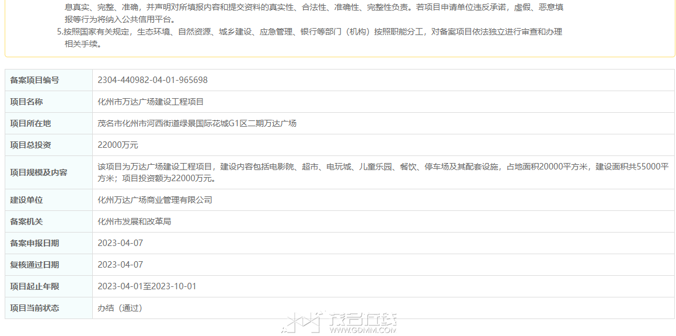Click project number 2304-440982-04-01-965698
This screenshot has height=336, width=676.
[x=152, y=80]
